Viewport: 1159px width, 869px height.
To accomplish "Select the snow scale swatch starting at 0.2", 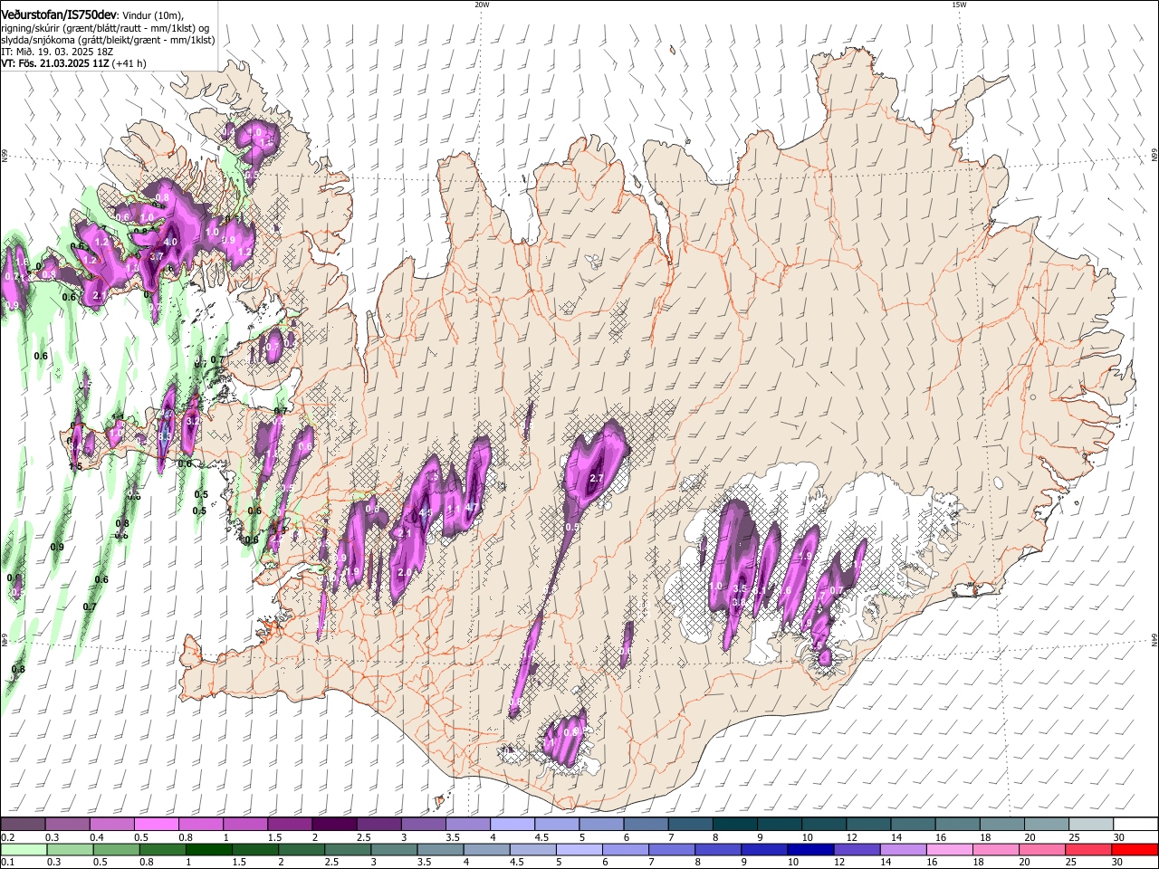I will pyautogui.click(x=24, y=825).
